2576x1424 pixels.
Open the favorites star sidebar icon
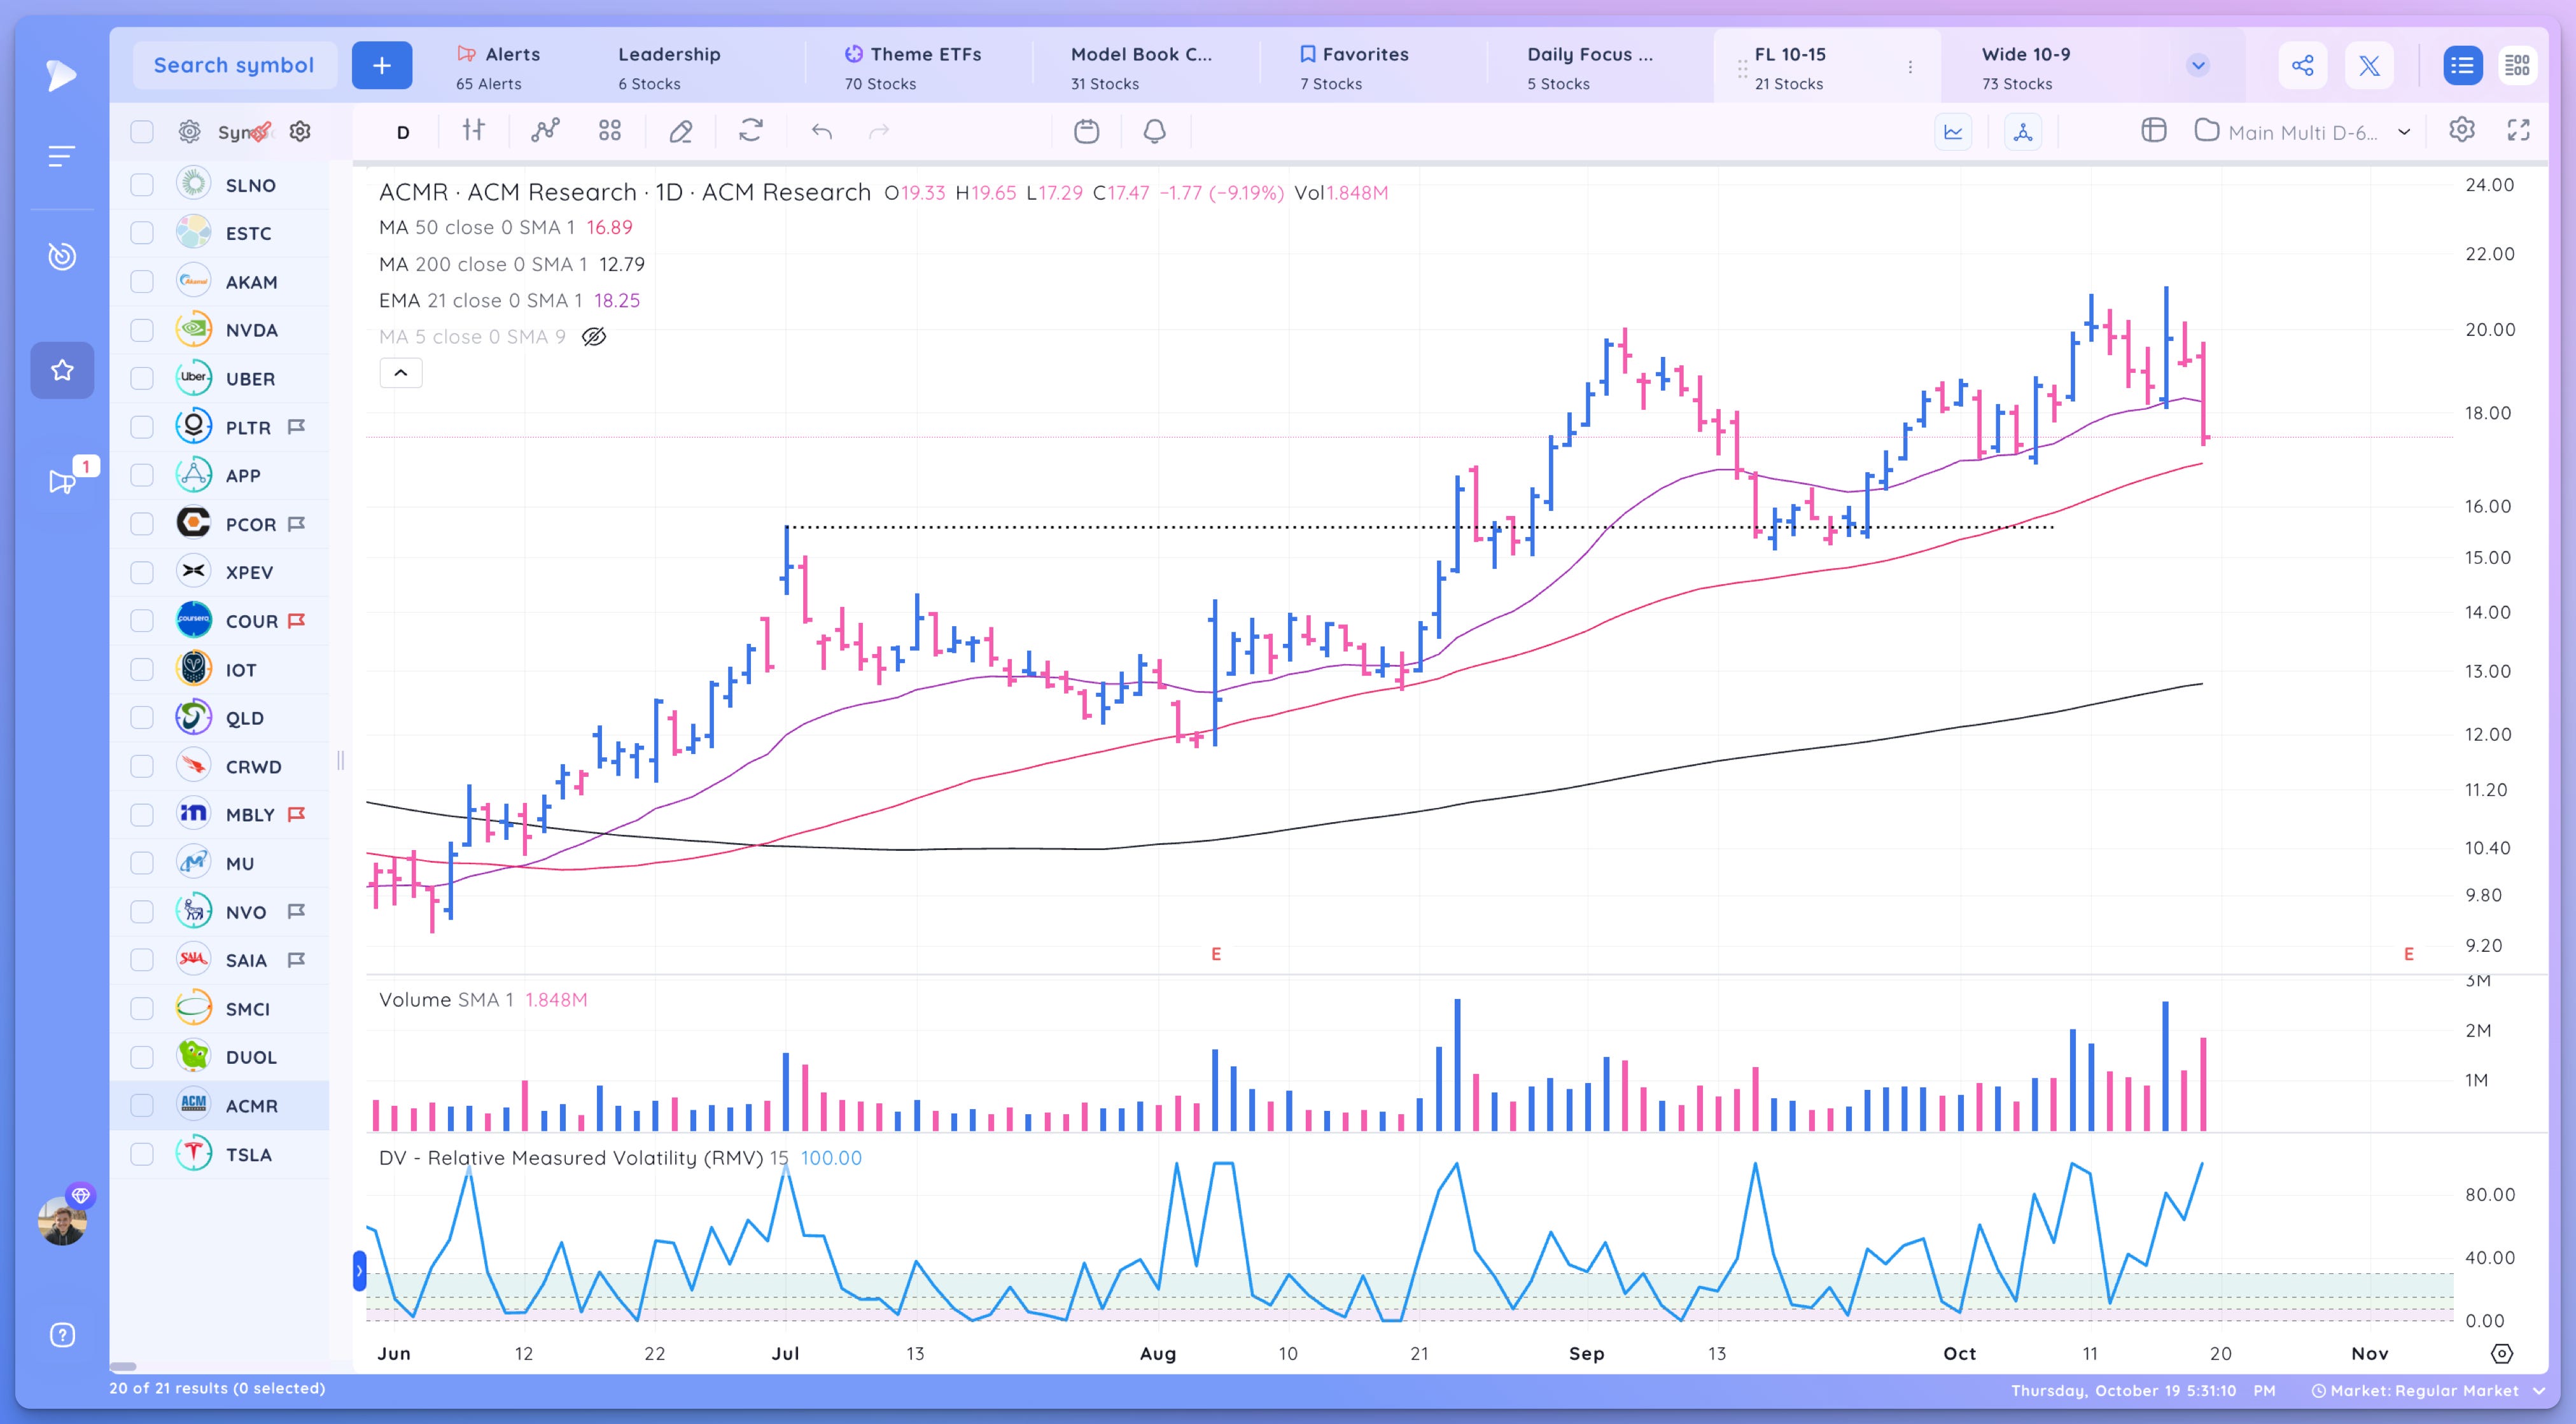tap(62, 370)
